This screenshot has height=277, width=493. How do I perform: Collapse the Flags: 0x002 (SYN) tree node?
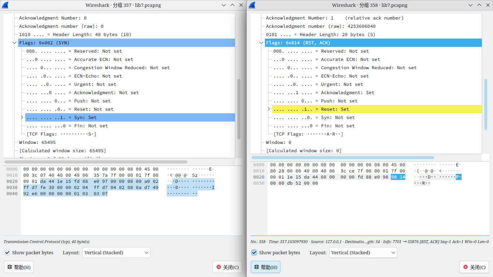click(x=14, y=43)
